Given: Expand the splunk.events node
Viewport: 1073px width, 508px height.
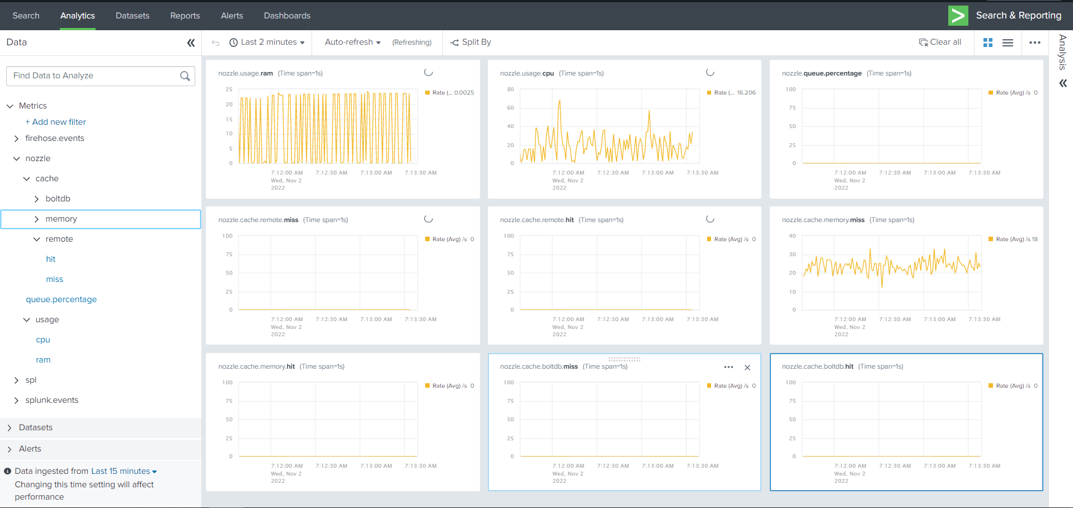Looking at the screenshot, I should (x=16, y=400).
